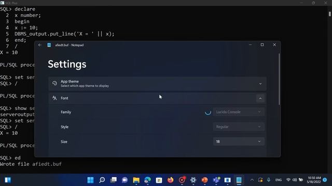The image size is (332, 186).
Task: Click 'SQL> ed' line in SQL Plus
Action: 10,158
